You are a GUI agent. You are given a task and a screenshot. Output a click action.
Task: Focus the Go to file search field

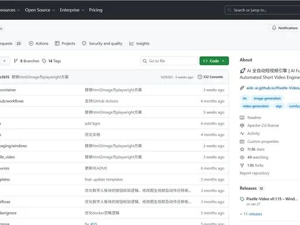[x=169, y=61]
